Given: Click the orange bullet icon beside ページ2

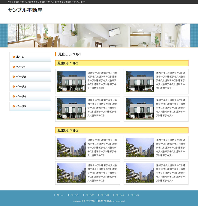Looking at the screenshot, I should coord(14,76).
